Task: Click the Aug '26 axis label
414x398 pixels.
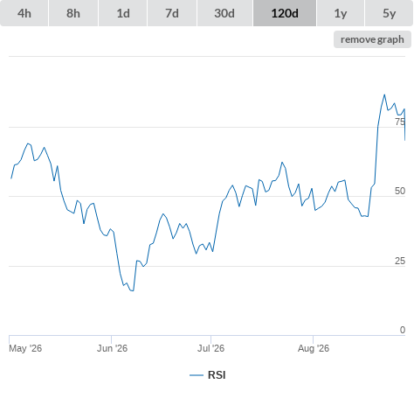Action: pyautogui.click(x=314, y=348)
